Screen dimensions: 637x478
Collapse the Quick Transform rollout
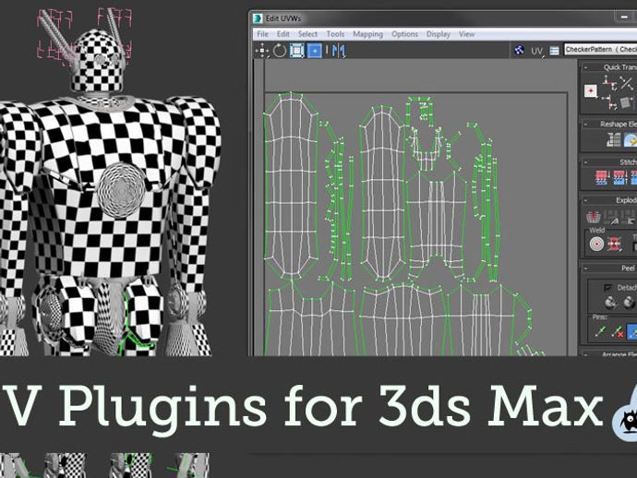pos(585,67)
